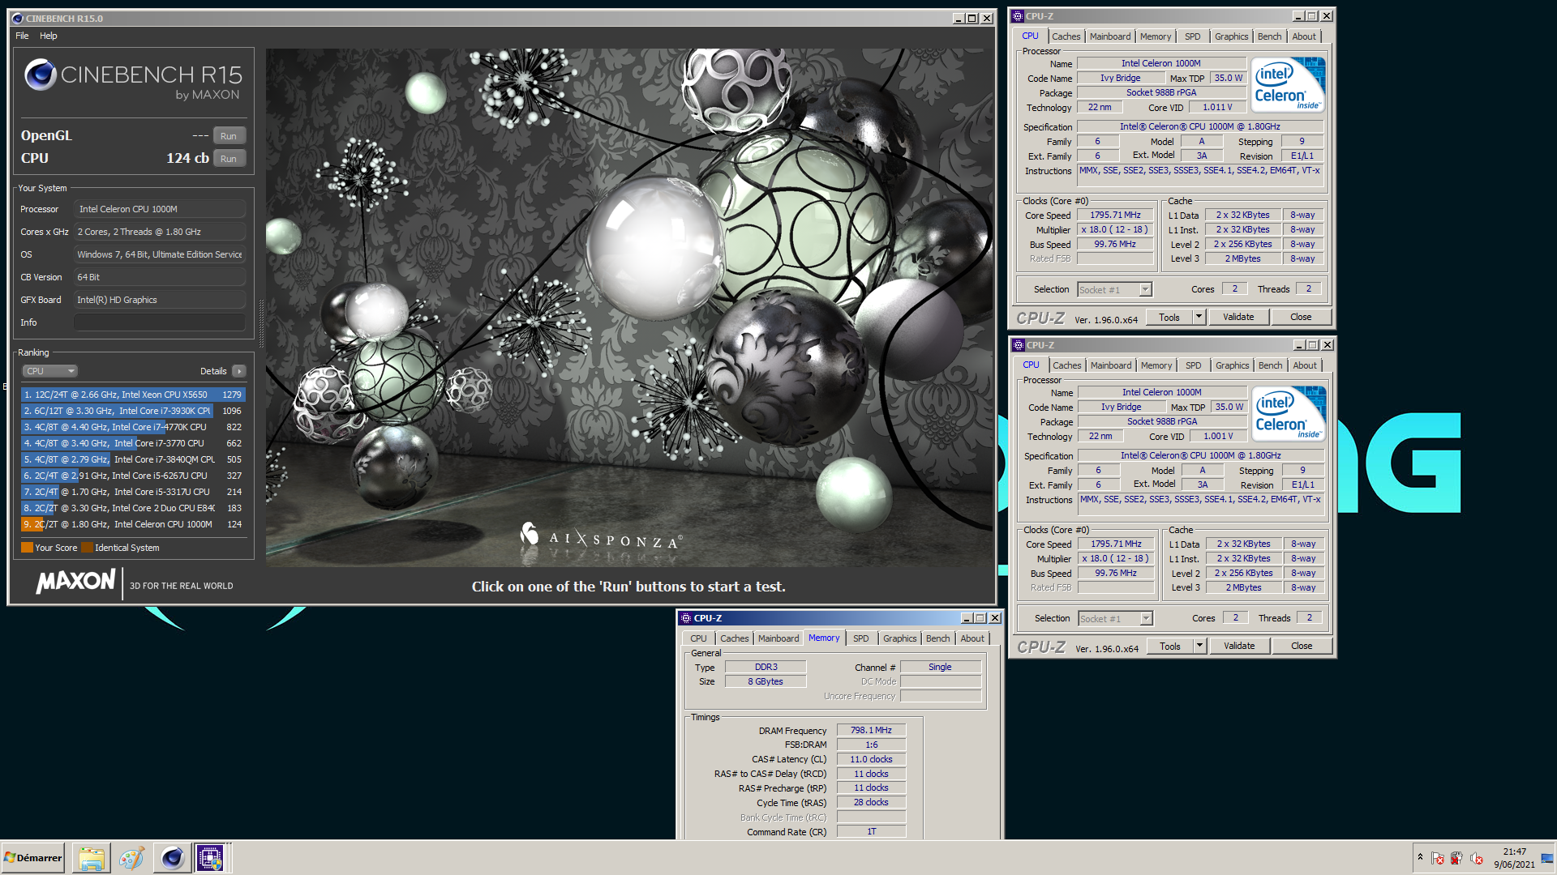The height and width of the screenshot is (875, 1557).
Task: Open About tab in top CPU-Z window
Action: [1304, 36]
